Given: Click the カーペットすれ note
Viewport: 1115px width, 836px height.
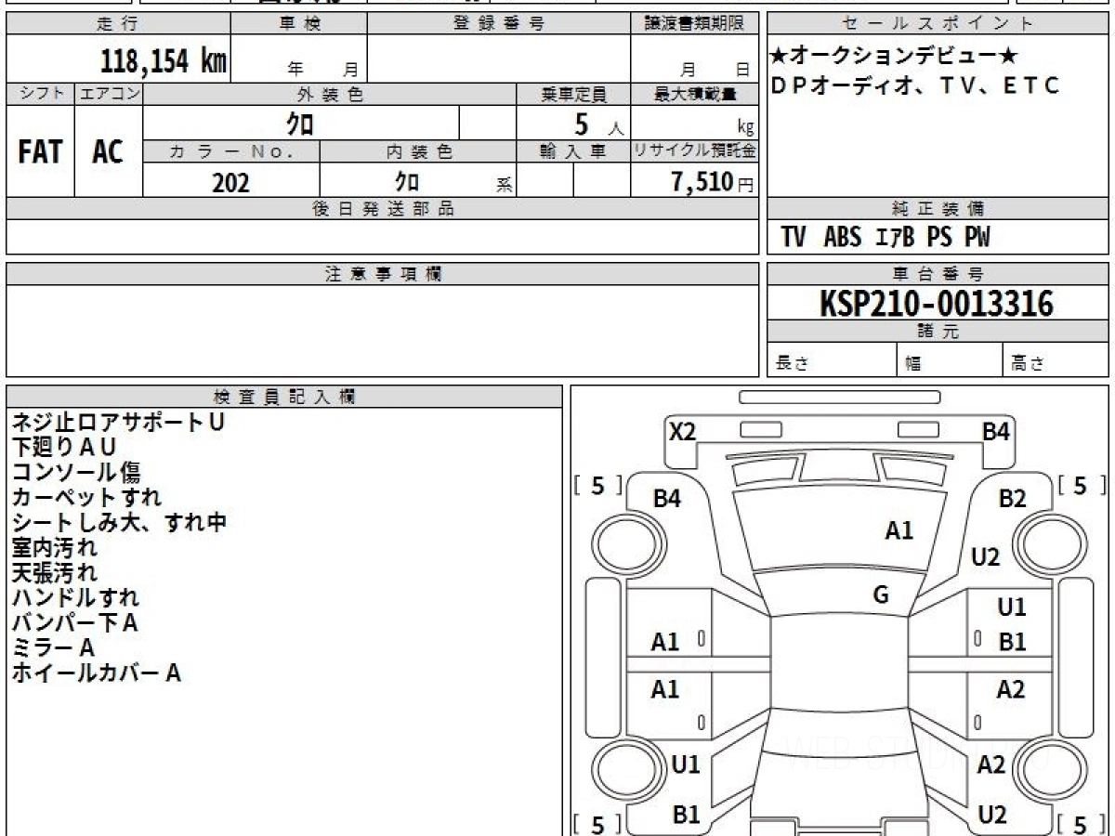Looking at the screenshot, I should pos(86,497).
